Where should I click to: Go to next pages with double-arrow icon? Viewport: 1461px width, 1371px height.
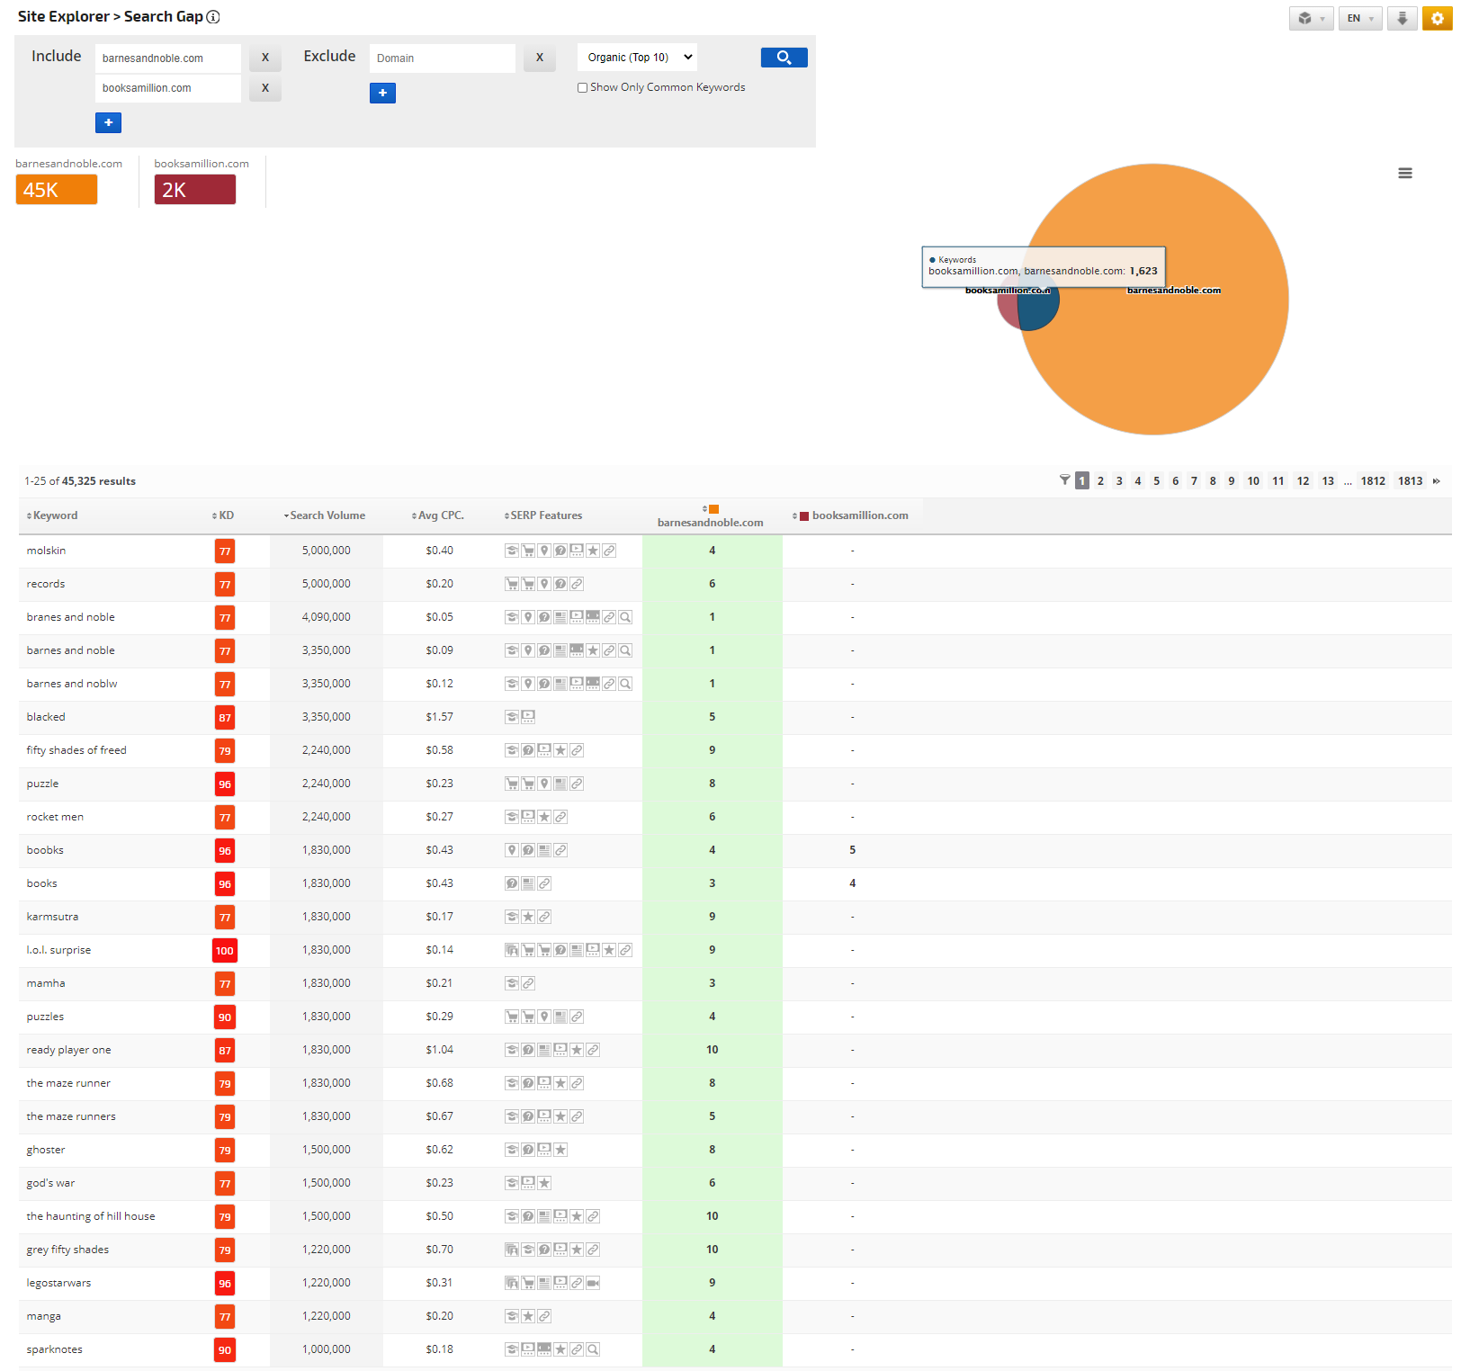pyautogui.click(x=1436, y=481)
